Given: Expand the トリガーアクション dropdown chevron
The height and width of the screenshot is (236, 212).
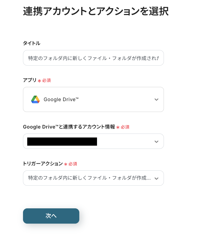Looking at the screenshot, I should pyautogui.click(x=156, y=179).
